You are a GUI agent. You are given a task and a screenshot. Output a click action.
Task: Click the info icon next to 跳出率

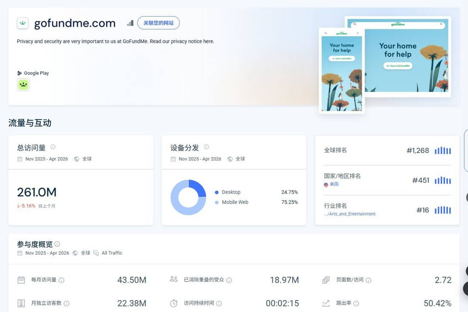coord(356,303)
